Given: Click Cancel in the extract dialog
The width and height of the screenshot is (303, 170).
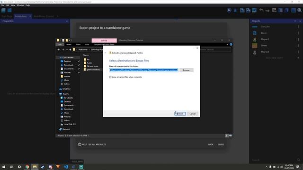Looking at the screenshot, I should (x=193, y=114).
